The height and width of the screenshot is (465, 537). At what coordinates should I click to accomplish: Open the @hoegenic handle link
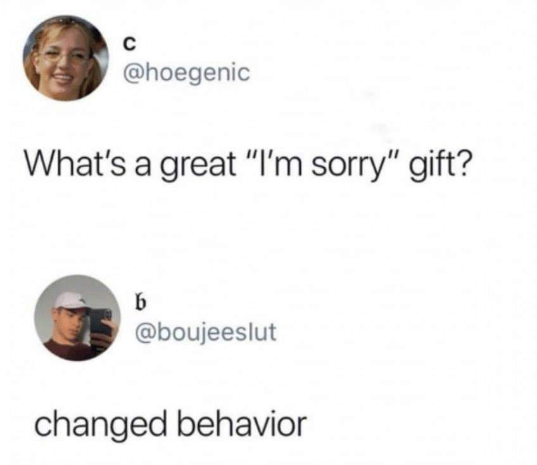(x=187, y=73)
